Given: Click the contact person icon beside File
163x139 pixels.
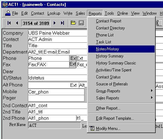Looking at the screenshot, I should 8,13.
